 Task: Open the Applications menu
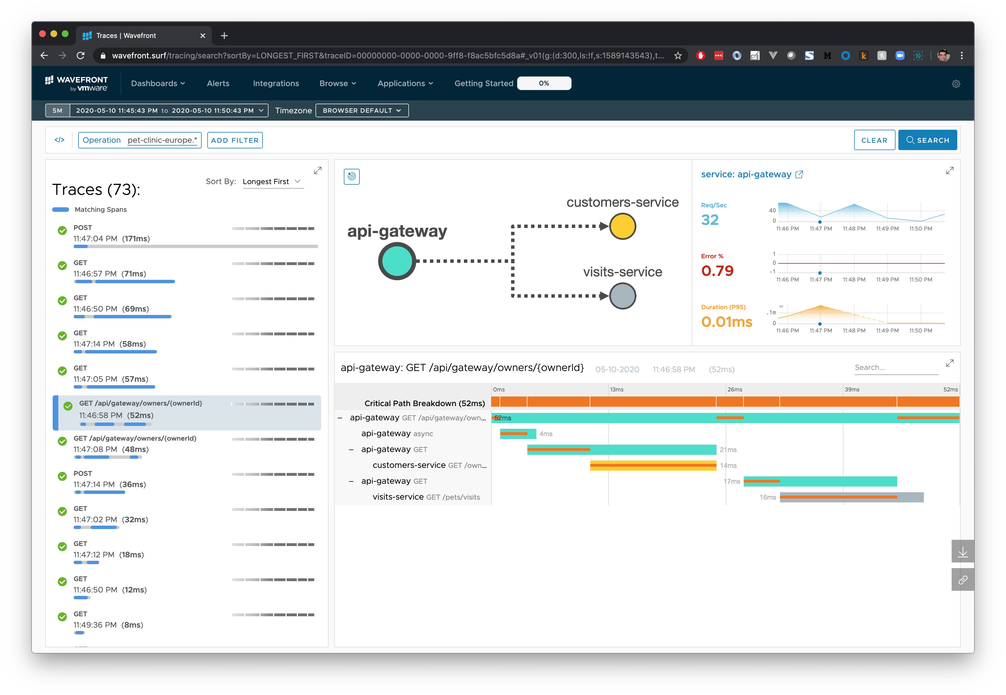point(405,83)
